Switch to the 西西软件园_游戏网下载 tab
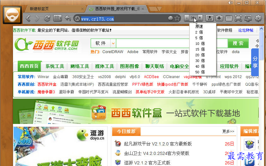Screen dimensions: 266x166 118,9
